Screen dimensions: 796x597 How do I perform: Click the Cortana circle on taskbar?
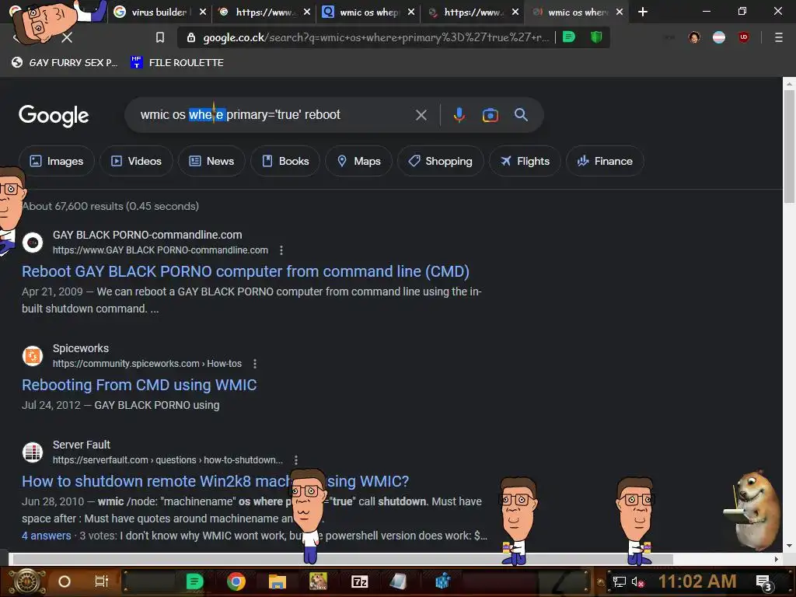click(65, 581)
